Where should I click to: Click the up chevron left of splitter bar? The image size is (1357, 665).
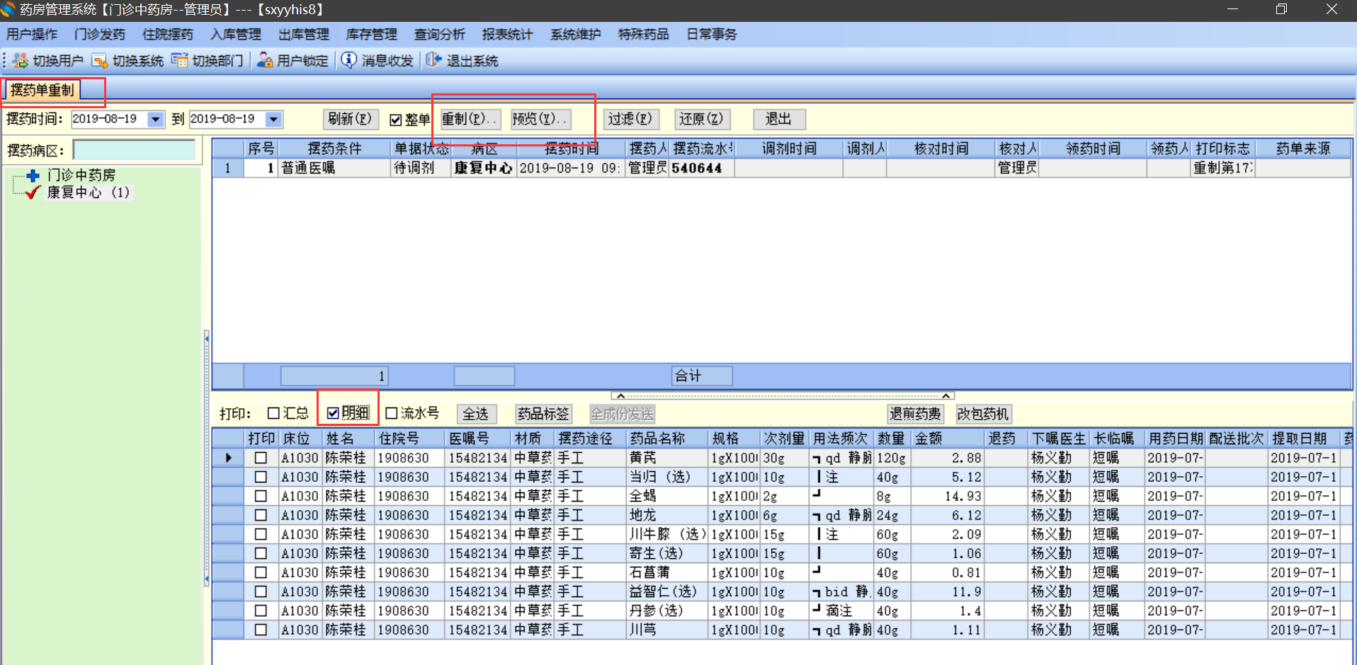[620, 395]
